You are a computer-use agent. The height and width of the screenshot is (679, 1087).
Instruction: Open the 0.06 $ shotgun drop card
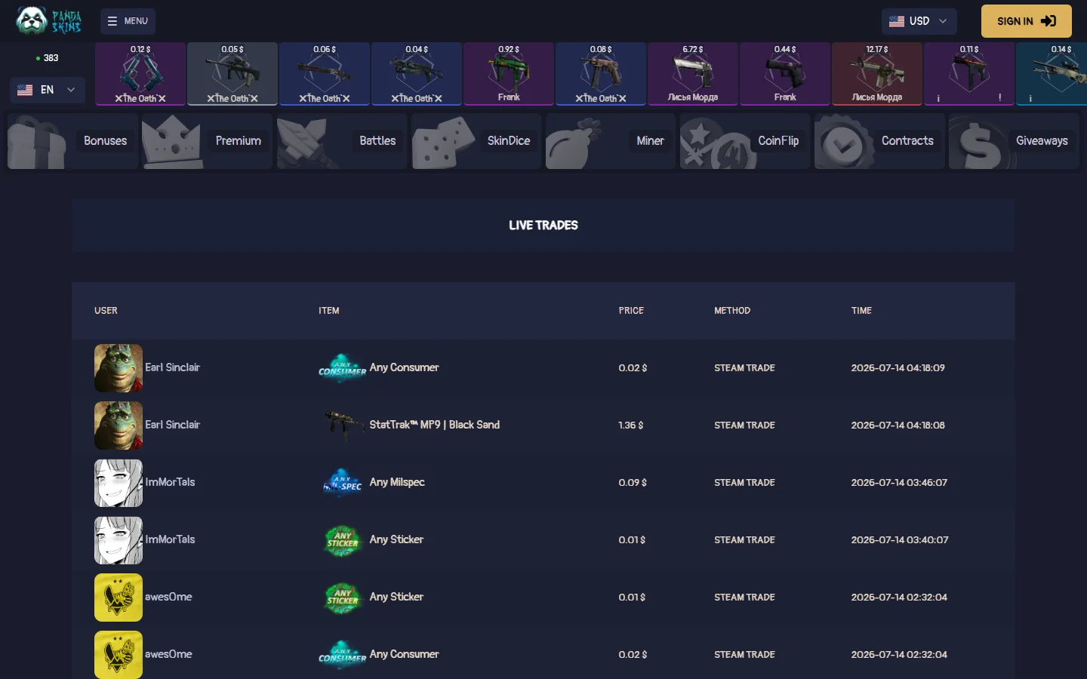[325, 73]
